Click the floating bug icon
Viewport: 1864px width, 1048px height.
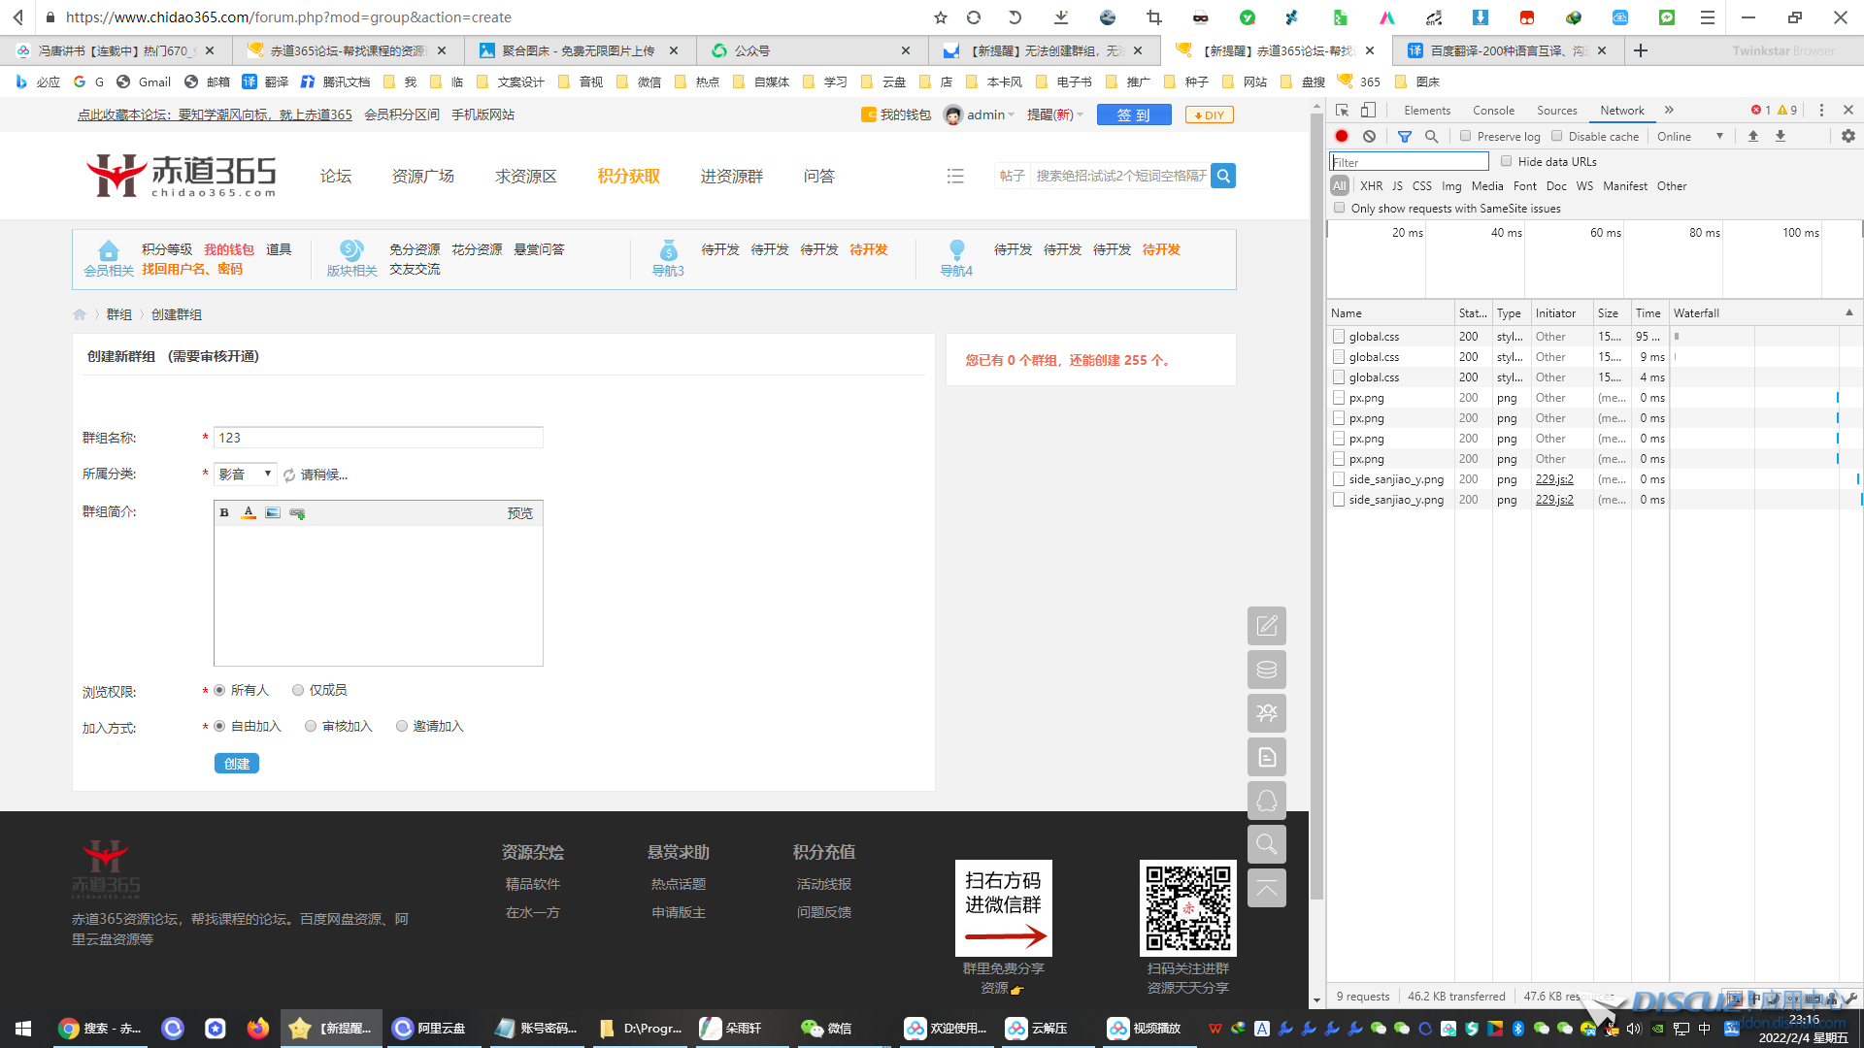coord(1267,713)
